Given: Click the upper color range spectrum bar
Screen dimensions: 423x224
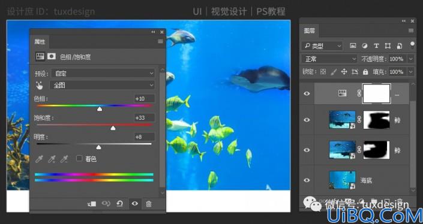Looking at the screenshot, I should coord(94,174).
